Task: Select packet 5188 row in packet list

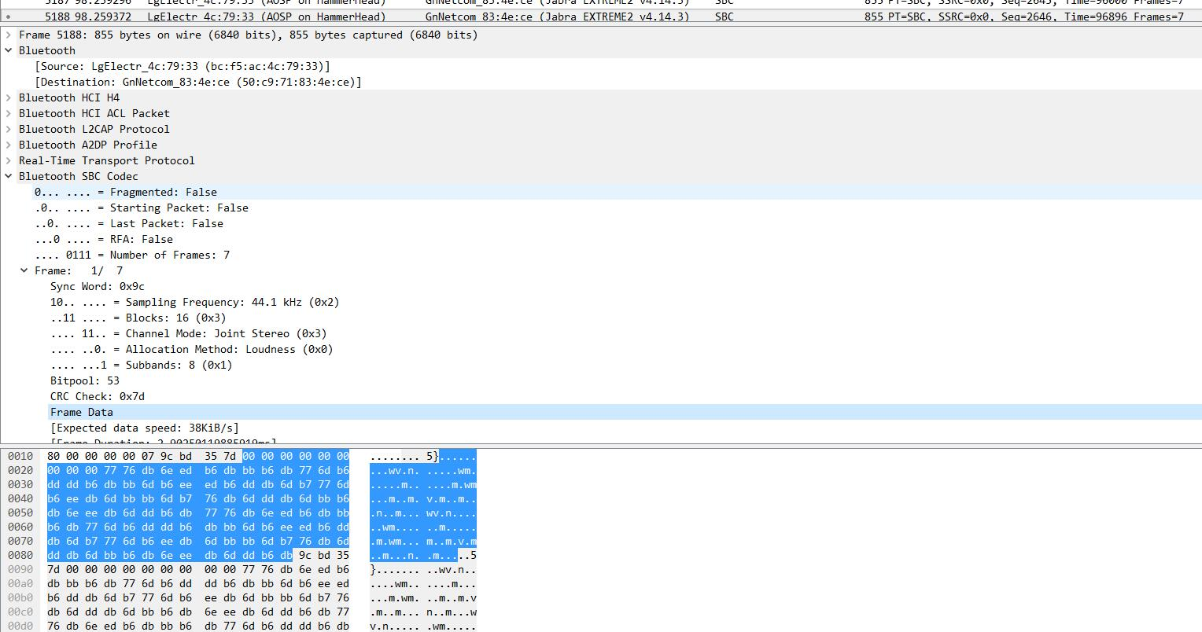Action: [601, 17]
